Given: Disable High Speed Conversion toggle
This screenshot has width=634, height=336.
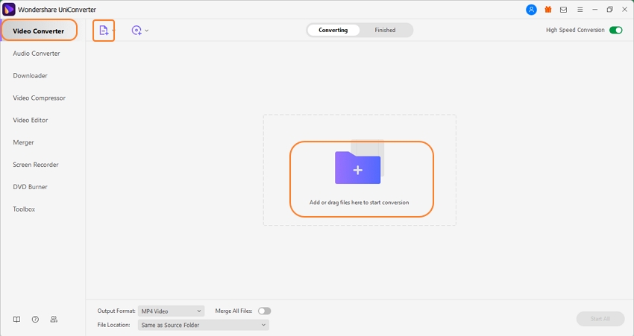Looking at the screenshot, I should tap(615, 31).
